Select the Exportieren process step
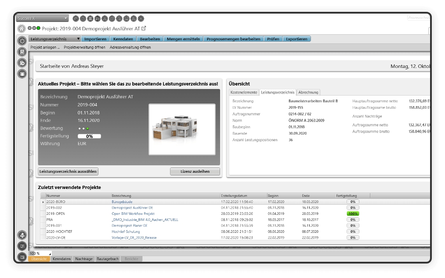The image size is (445, 278). [x=297, y=39]
